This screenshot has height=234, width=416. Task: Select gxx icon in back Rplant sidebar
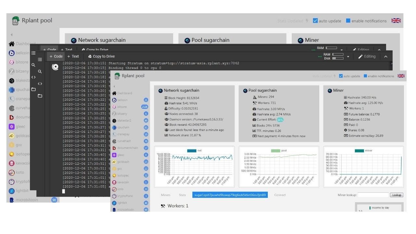(11, 145)
